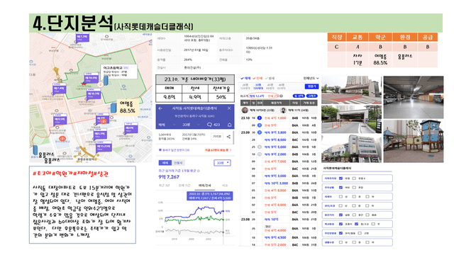Toggle the 매매 checkmark filter above the transaction list

pyautogui.click(x=245, y=78)
